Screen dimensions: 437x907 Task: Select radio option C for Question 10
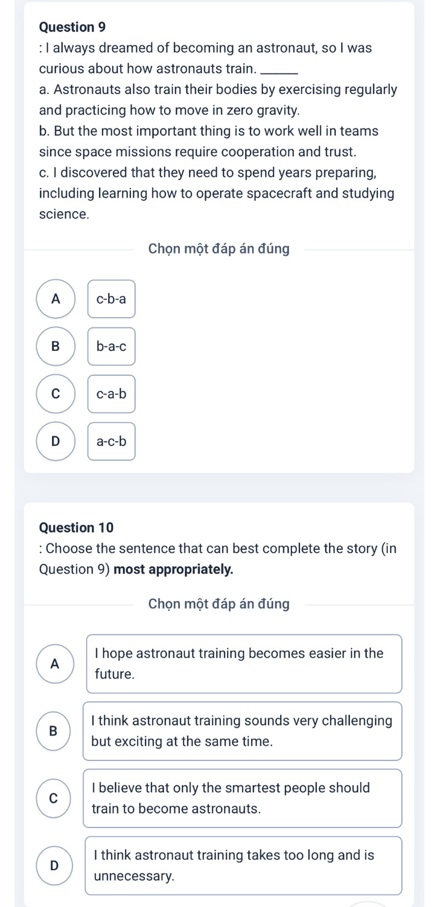pyautogui.click(x=54, y=798)
